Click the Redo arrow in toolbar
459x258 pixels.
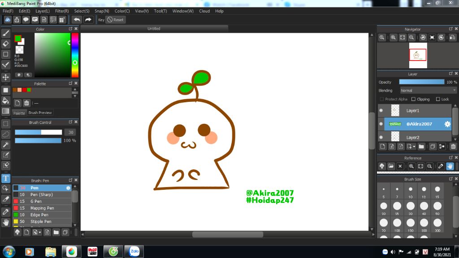coord(88,20)
